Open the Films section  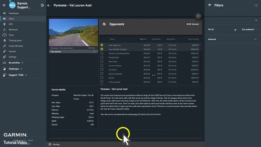coord(23,19)
